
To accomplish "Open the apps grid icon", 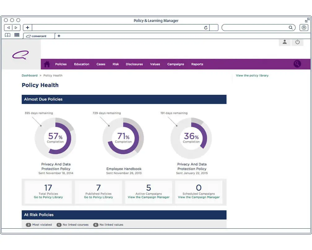I will tap(17, 35).
